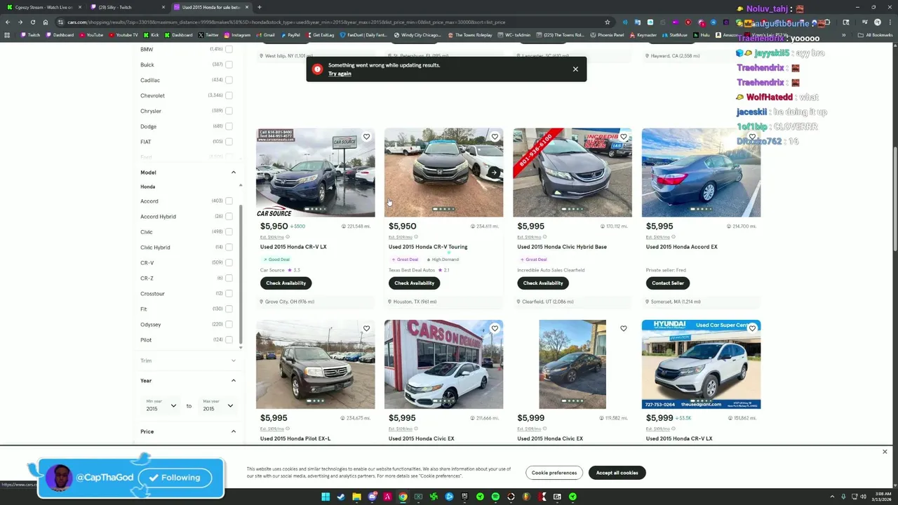Open the Min year dropdown
This screenshot has width=898, height=505.
tap(161, 405)
